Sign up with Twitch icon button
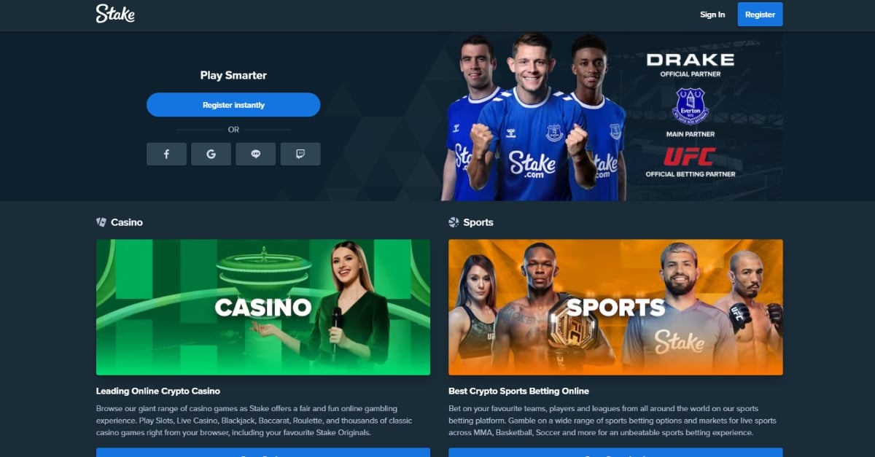The height and width of the screenshot is (457, 875). click(x=300, y=154)
